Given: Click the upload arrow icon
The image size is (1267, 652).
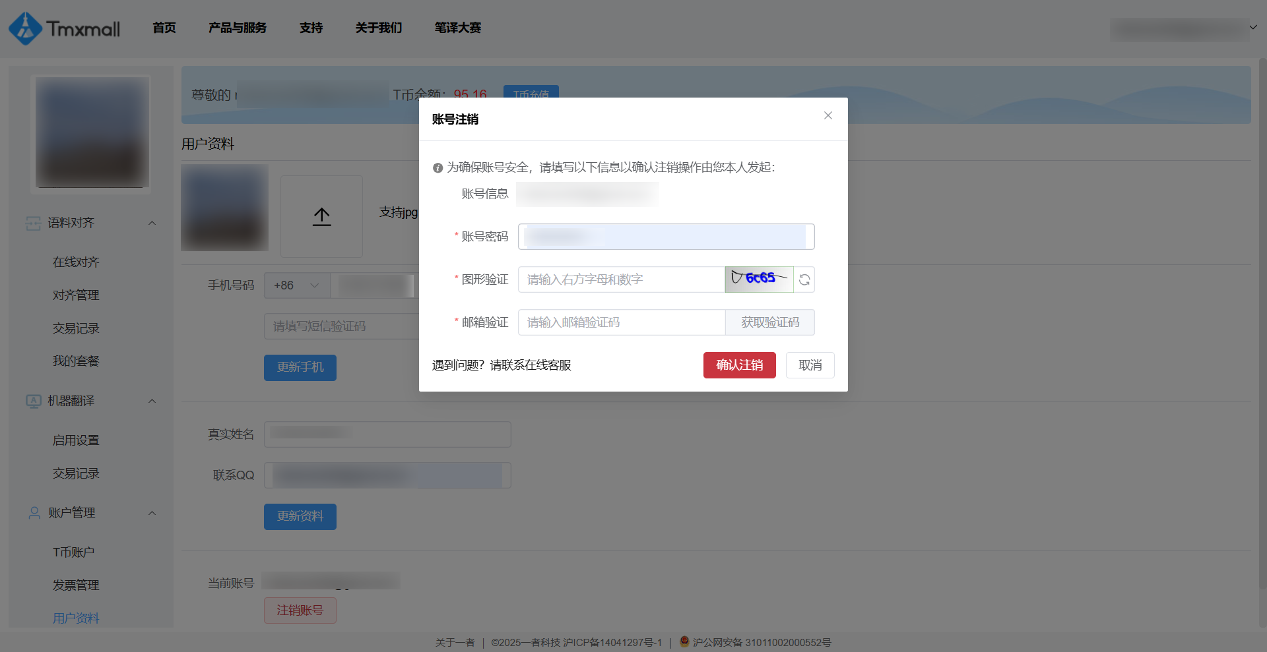Looking at the screenshot, I should click(321, 217).
